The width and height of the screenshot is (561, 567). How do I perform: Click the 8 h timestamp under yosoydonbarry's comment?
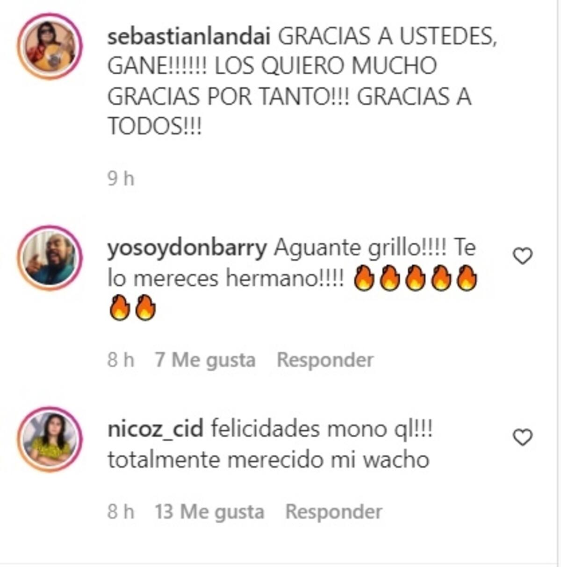click(x=121, y=360)
